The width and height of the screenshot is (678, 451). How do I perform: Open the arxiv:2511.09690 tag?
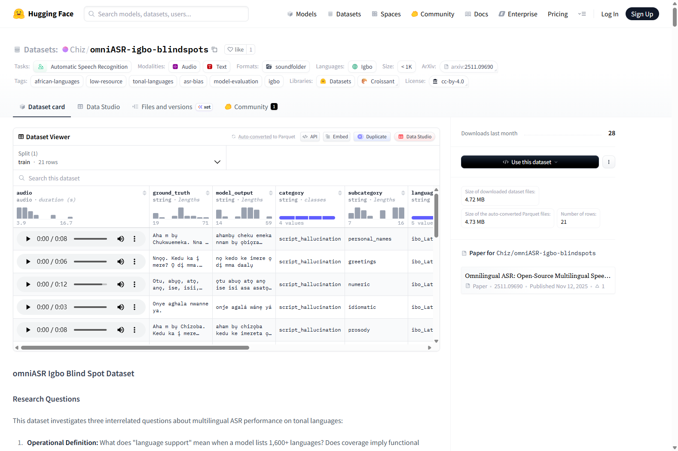pyautogui.click(x=468, y=67)
